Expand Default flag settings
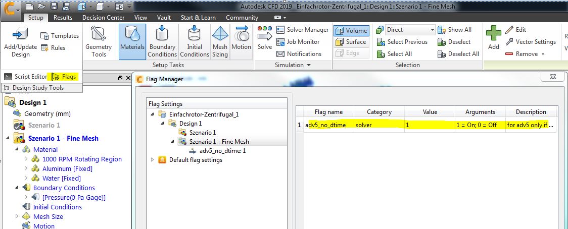The height and width of the screenshot is (229, 568). 152,159
